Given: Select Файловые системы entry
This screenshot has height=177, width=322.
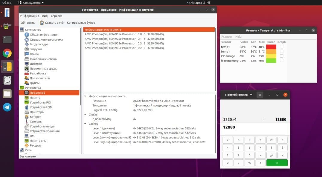Looking at the screenshot, I should point(43,59).
